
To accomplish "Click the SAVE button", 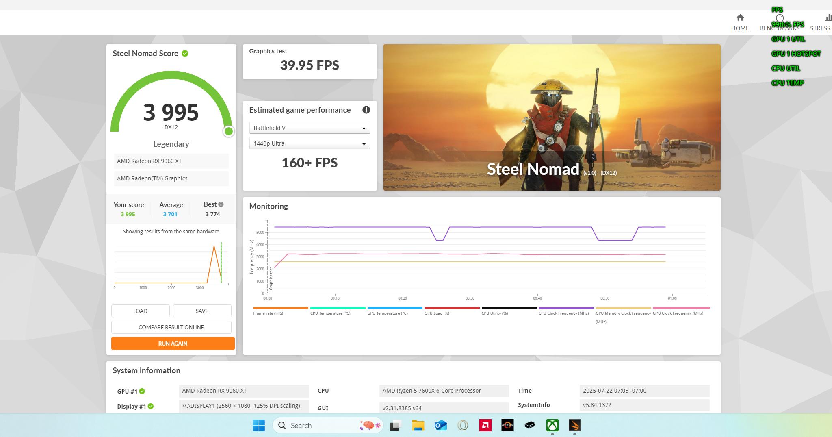I will coord(202,311).
